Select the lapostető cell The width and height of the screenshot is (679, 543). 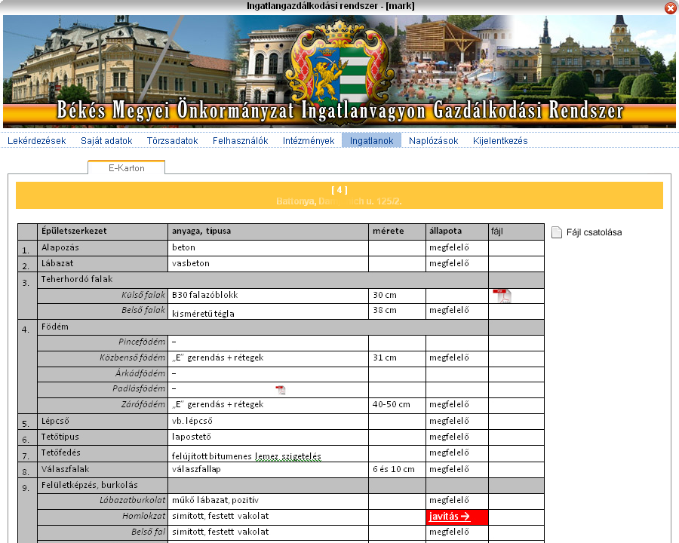(x=268, y=437)
